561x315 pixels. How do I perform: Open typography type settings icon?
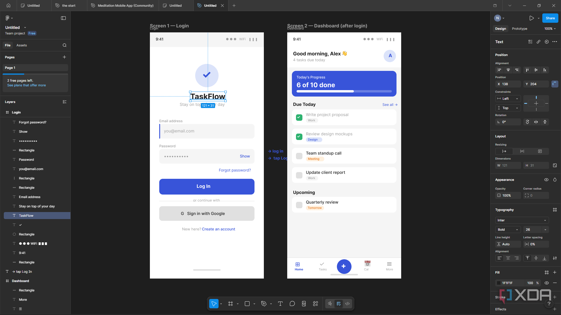pos(555,258)
